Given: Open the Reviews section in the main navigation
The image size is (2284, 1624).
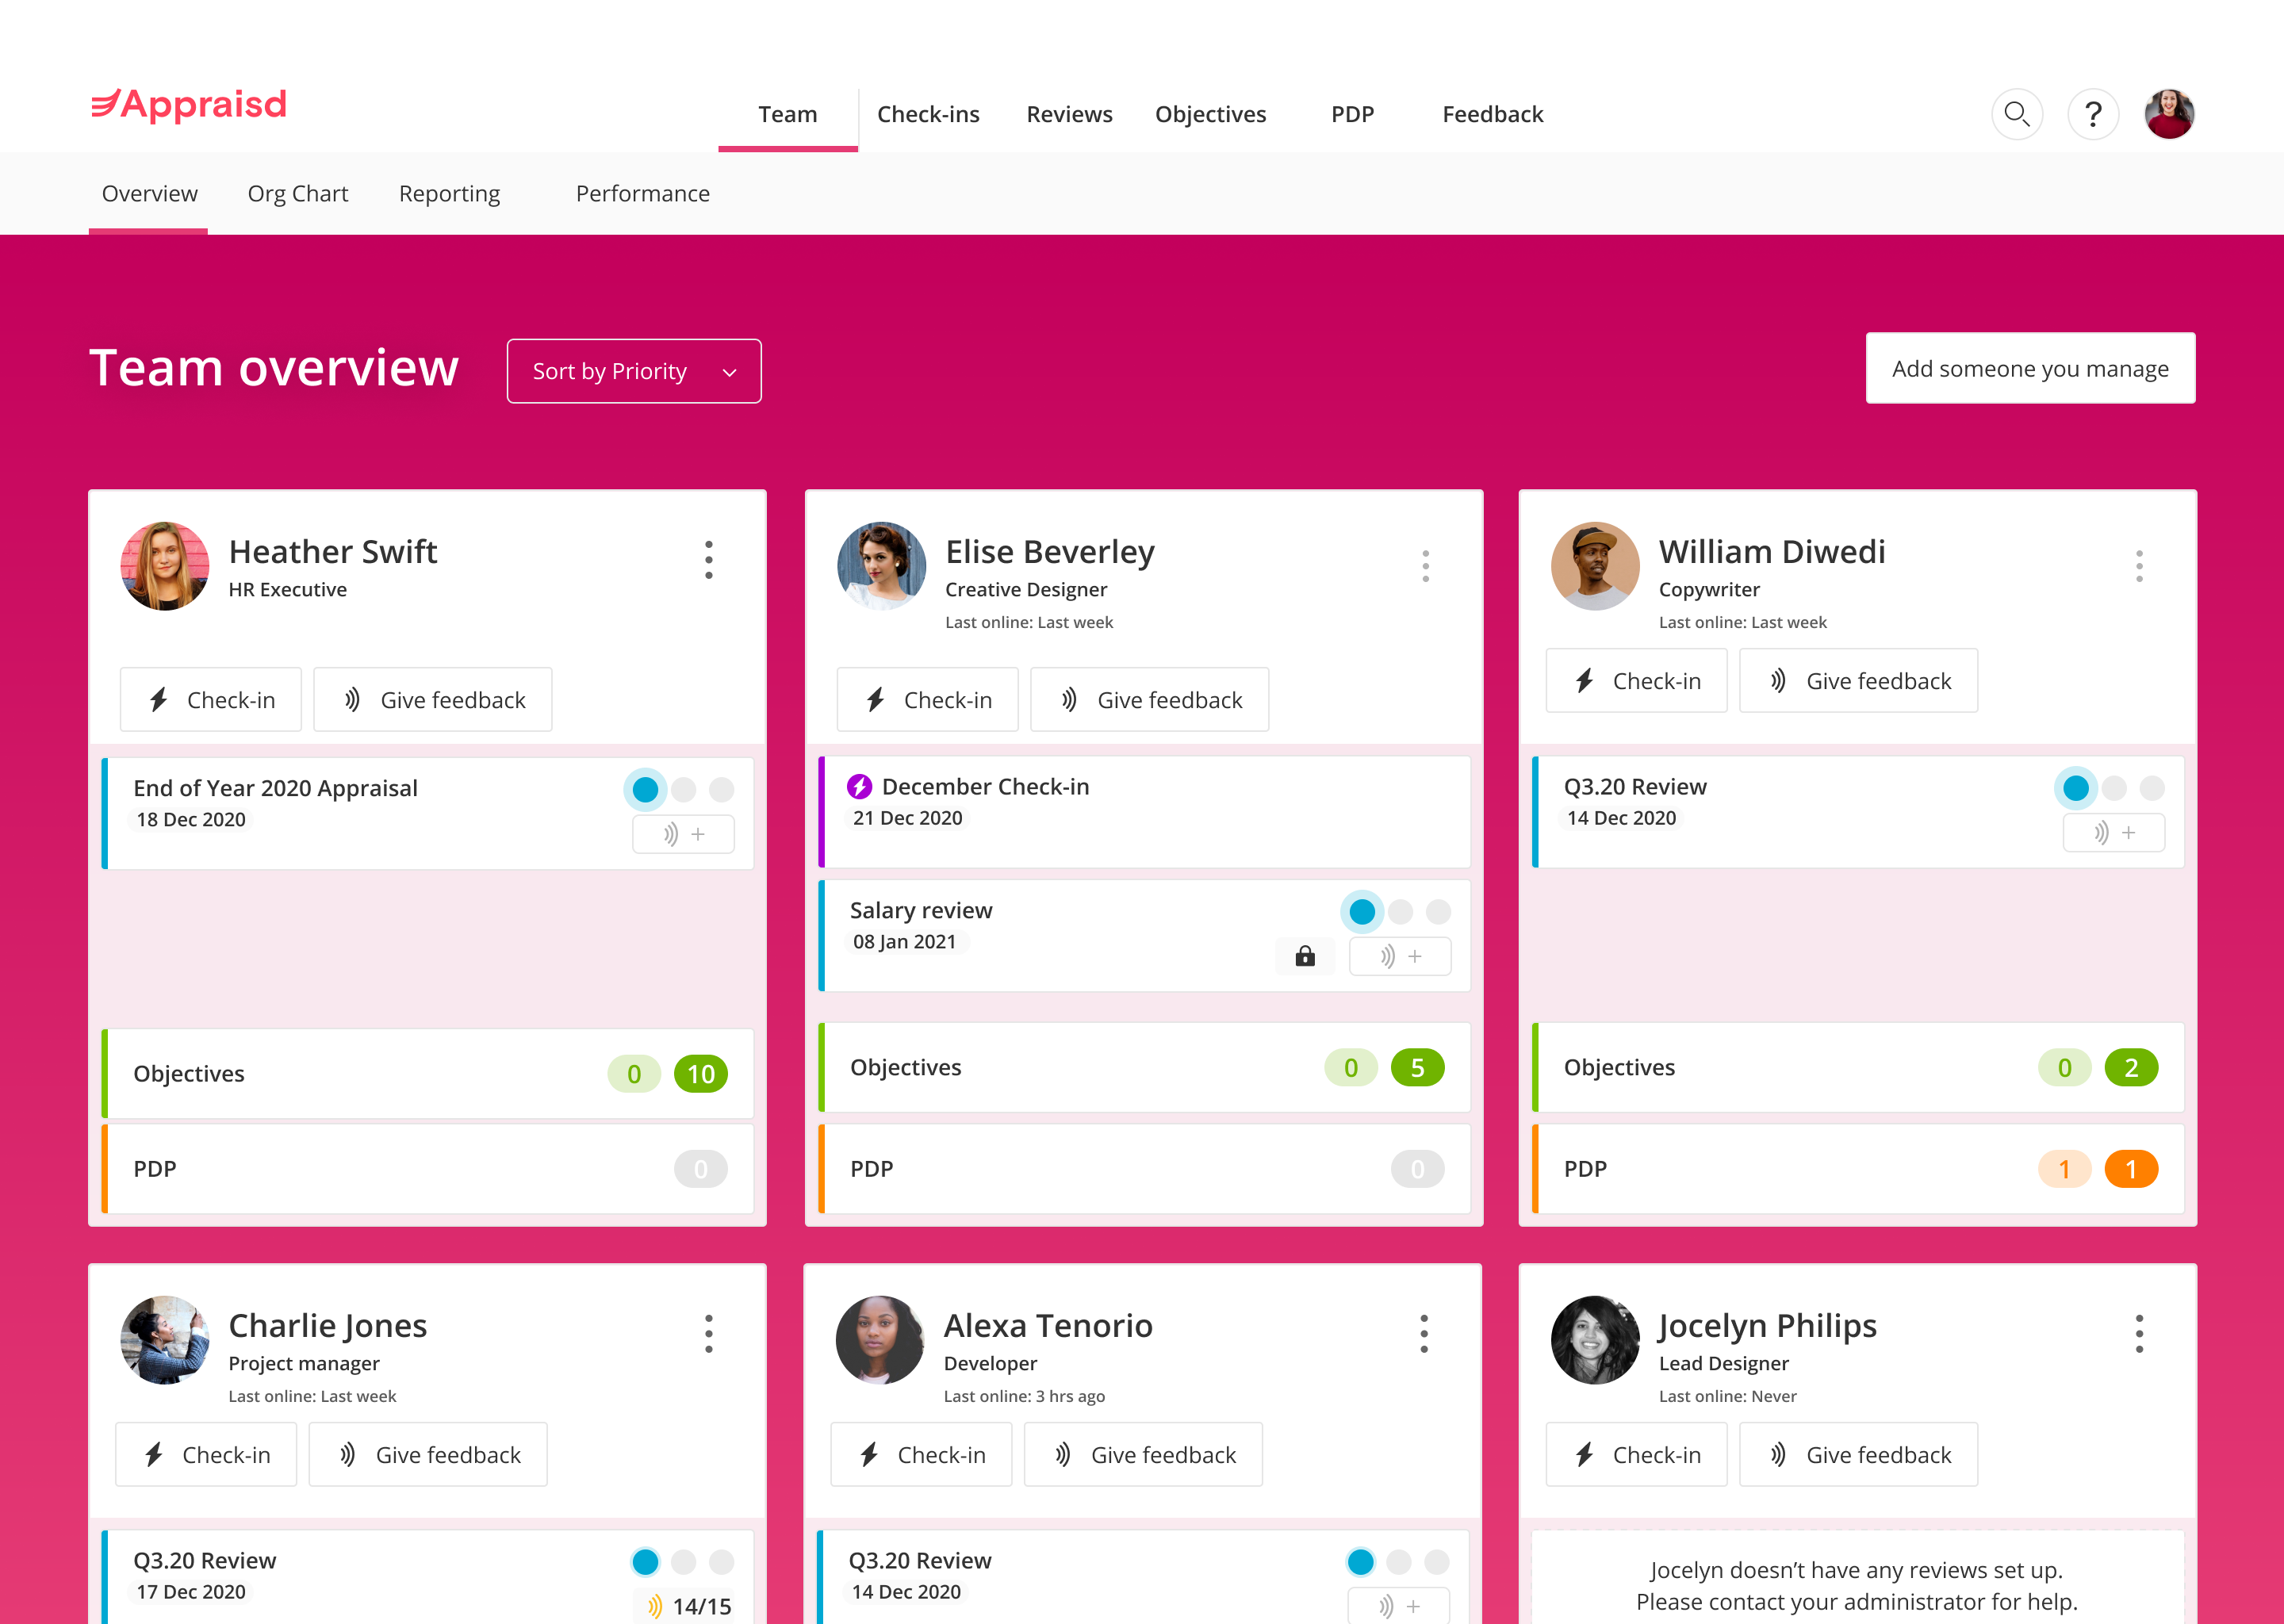Looking at the screenshot, I should 1068,114.
